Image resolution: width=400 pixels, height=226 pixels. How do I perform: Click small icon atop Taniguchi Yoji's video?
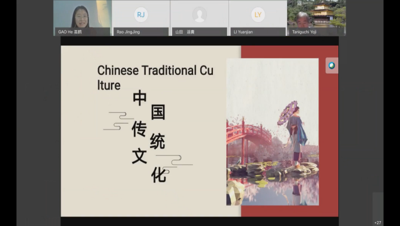point(299,3)
